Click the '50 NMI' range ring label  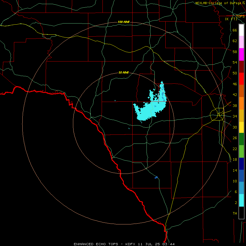point(124,72)
